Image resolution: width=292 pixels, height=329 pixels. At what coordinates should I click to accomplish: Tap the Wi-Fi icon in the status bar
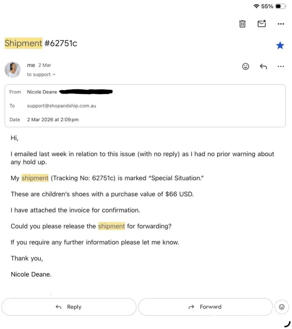coord(256,6)
